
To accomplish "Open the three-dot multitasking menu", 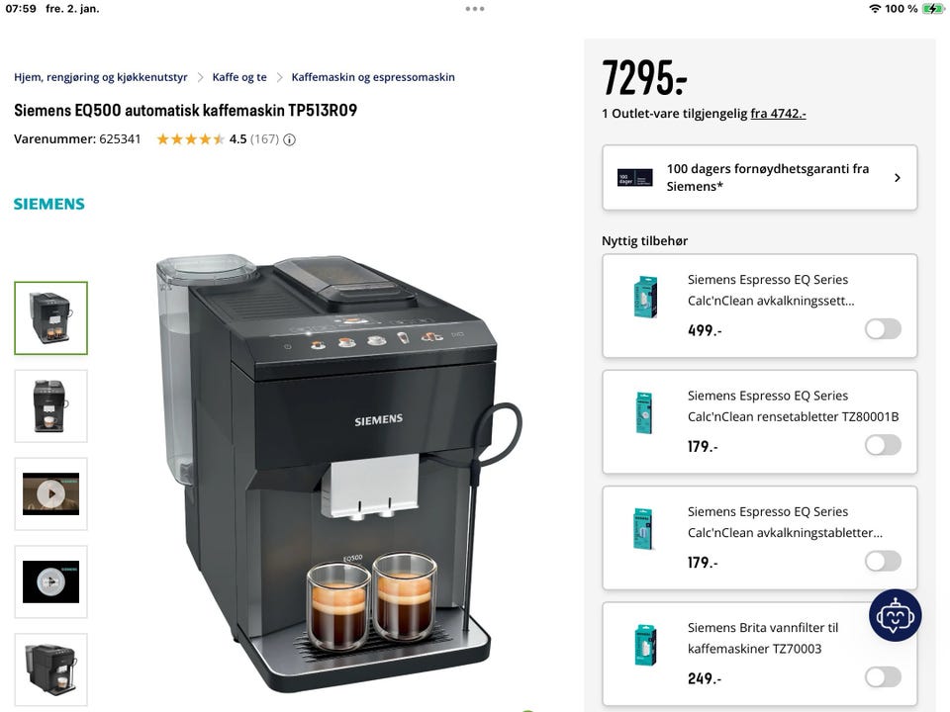I will click(x=475, y=9).
